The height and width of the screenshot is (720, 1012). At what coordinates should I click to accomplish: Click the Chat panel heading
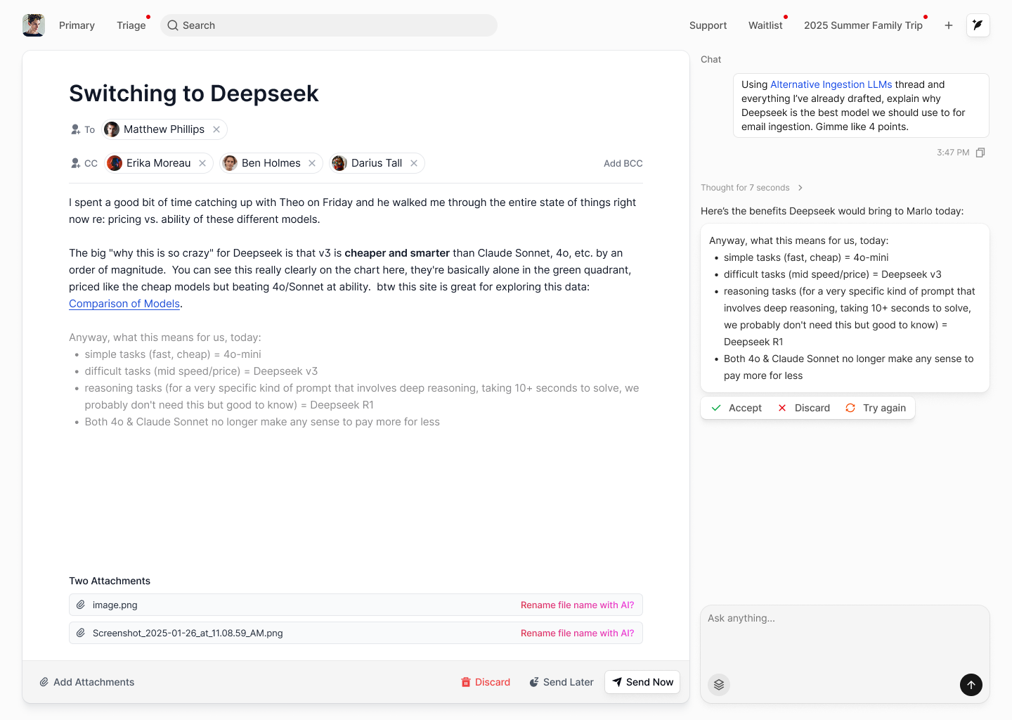(x=711, y=60)
